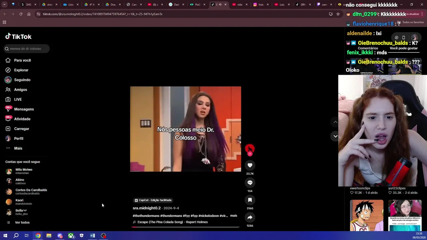This screenshot has width=427, height=240.
Task: Click the Contas que você segue heading
Action: coord(23,162)
